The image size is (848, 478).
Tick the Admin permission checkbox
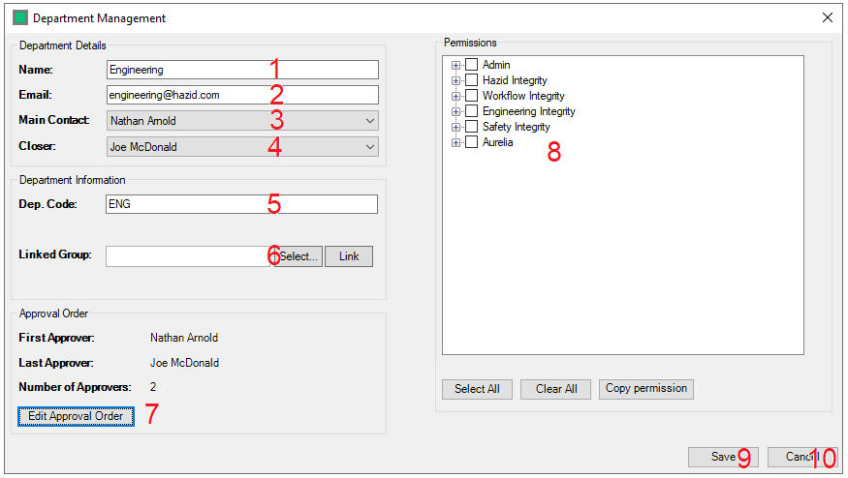tap(472, 65)
